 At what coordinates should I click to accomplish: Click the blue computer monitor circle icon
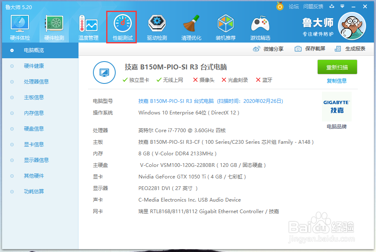point(104,72)
